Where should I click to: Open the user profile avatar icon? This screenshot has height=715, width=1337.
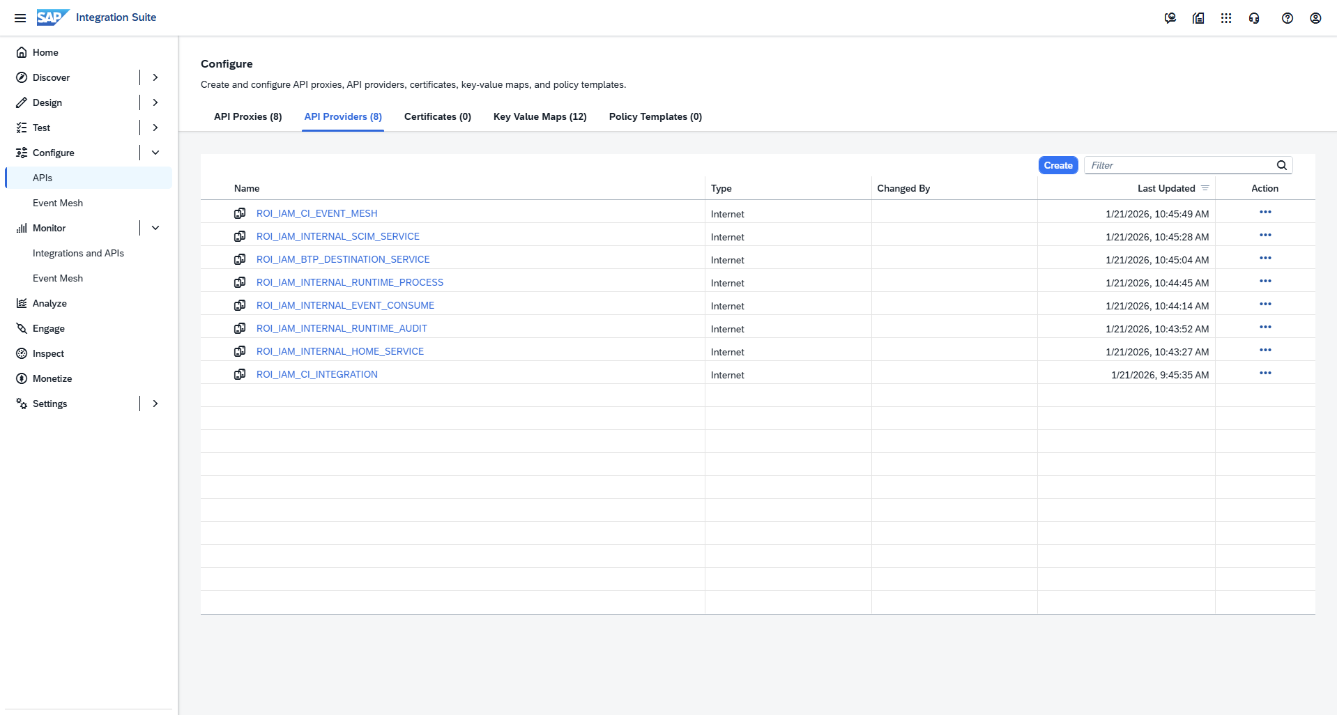(1315, 17)
